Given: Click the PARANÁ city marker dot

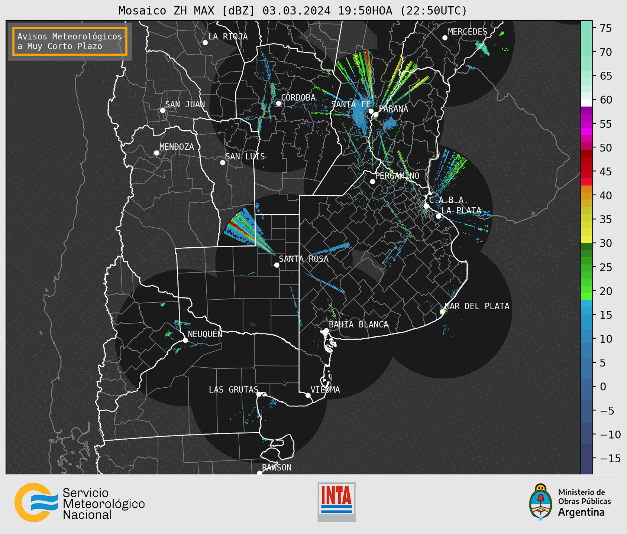Looking at the screenshot, I should (x=376, y=115).
